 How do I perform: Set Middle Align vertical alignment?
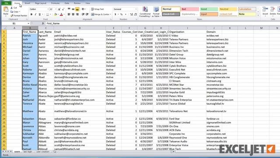click(x=73, y=9)
